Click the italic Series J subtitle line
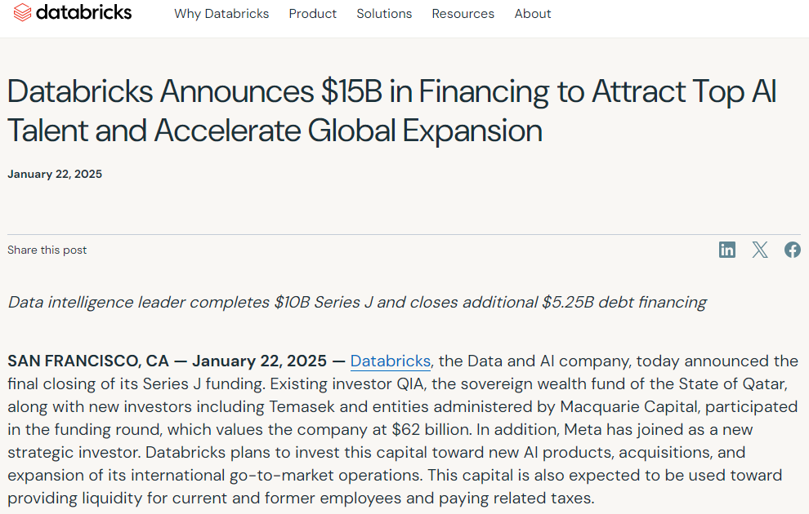 point(357,303)
